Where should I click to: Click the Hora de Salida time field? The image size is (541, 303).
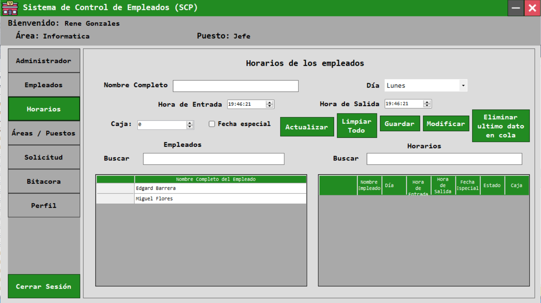click(404, 104)
